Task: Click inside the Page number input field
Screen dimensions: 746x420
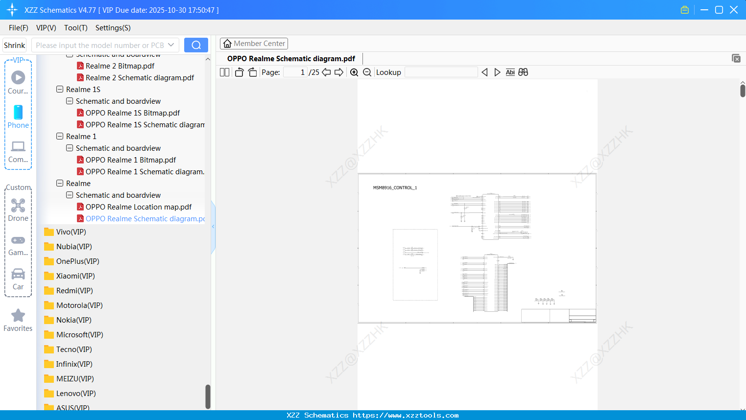Action: tap(295, 72)
